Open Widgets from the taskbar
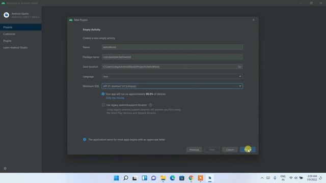The height and width of the screenshot is (183, 326). click(144, 178)
